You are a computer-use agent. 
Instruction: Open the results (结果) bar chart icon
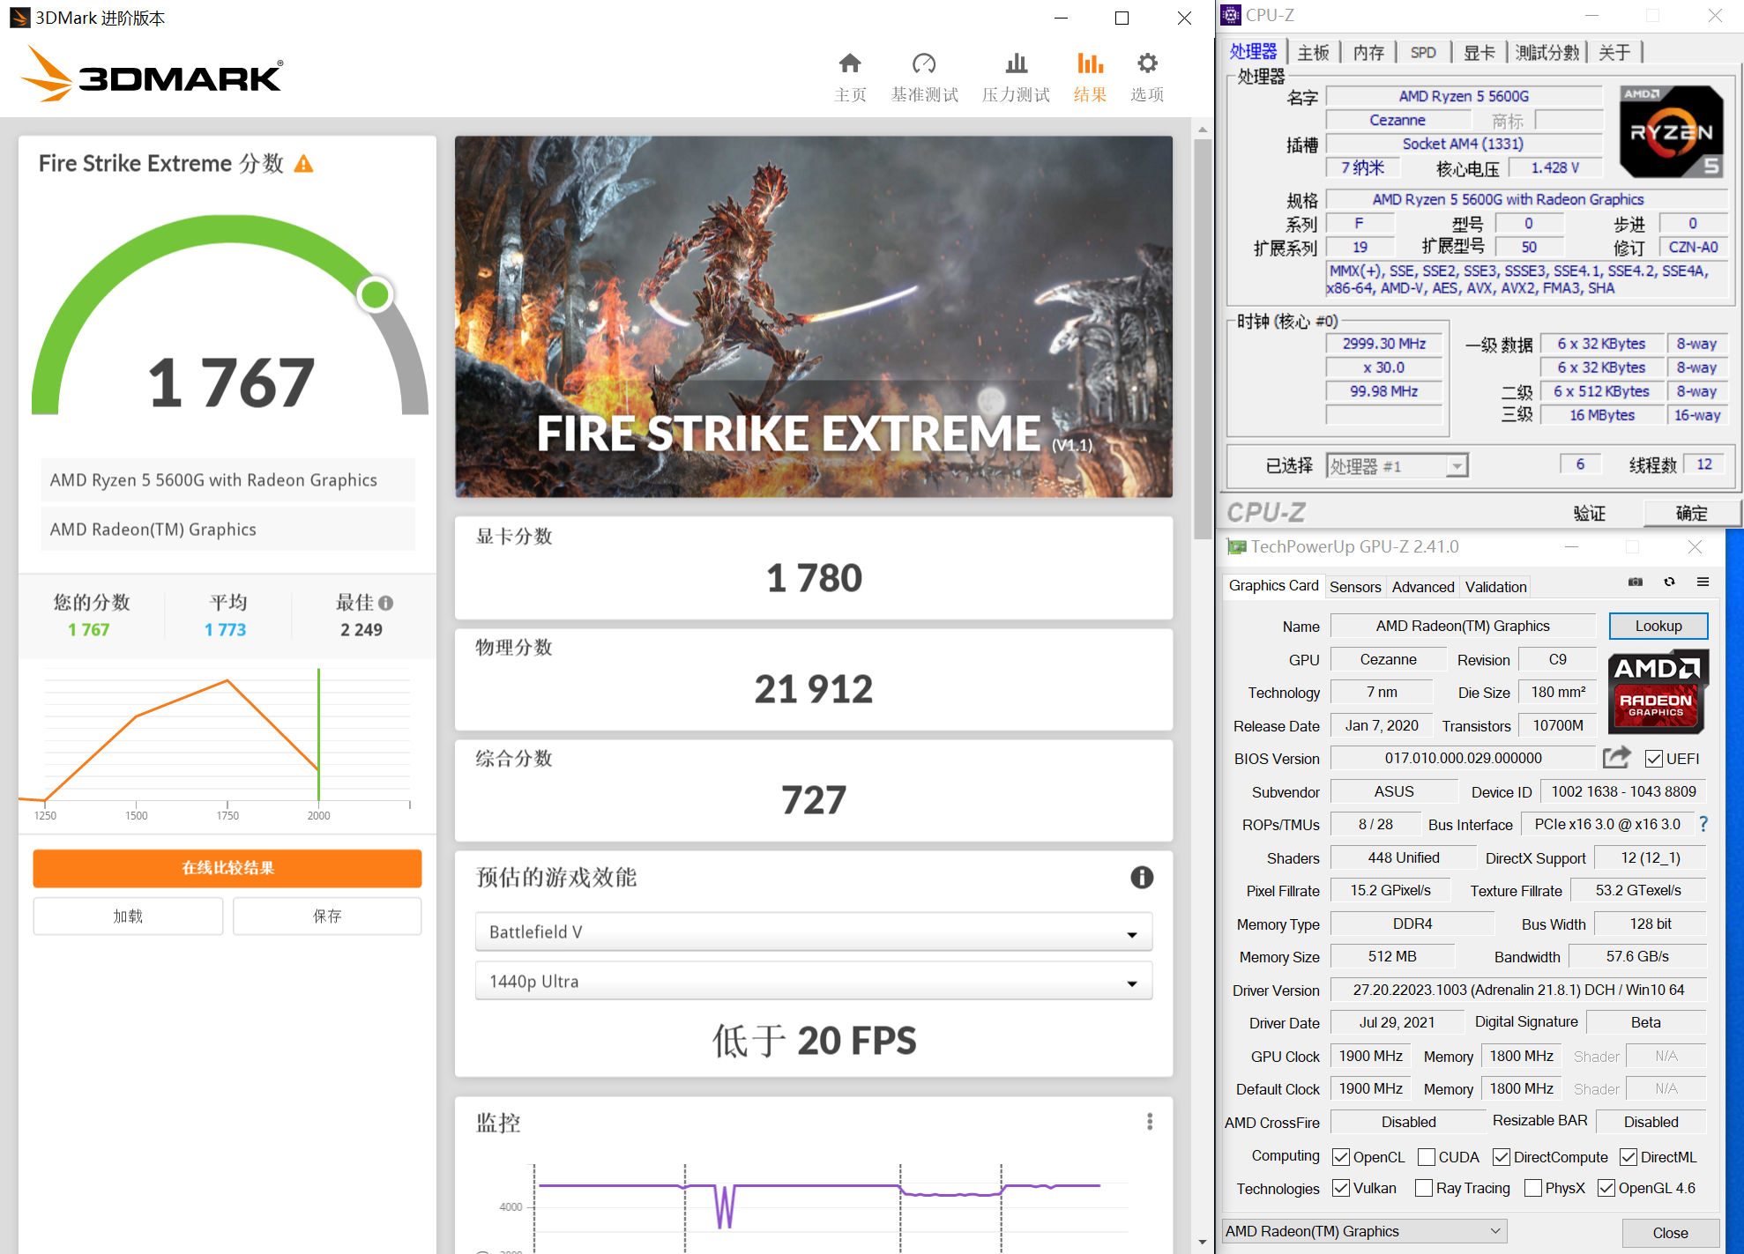(x=1091, y=63)
